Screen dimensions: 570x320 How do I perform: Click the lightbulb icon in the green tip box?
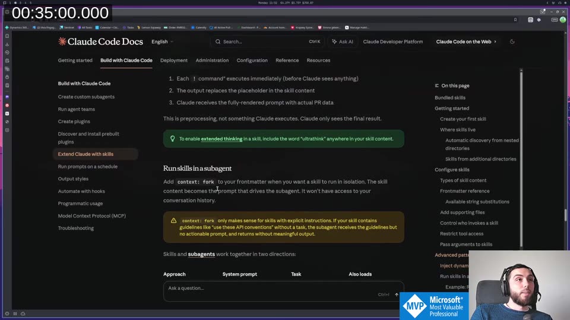coord(173,139)
